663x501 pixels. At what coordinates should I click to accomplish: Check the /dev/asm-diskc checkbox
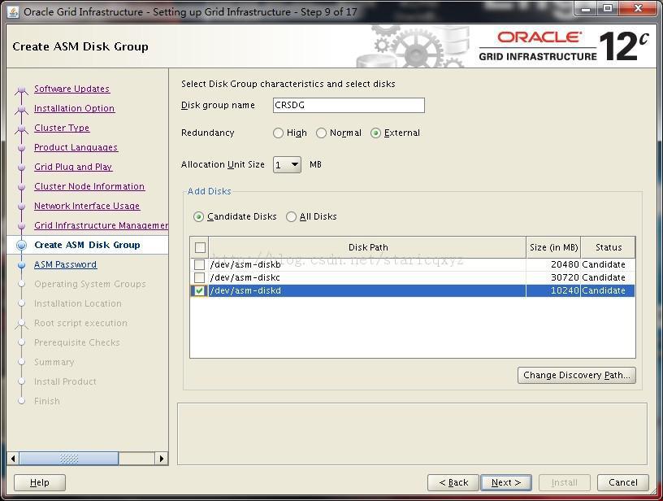pos(199,277)
